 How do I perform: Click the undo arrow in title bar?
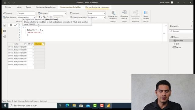coord(9,3)
